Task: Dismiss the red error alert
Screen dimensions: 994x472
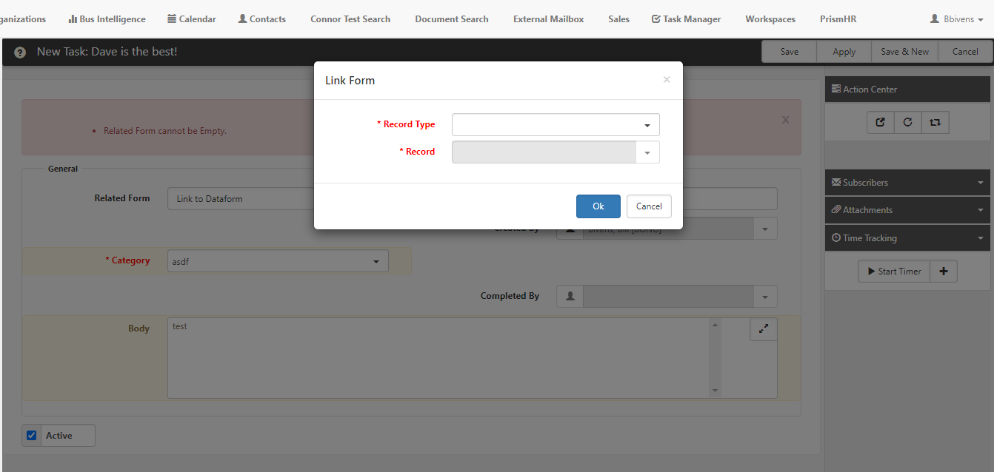Action: [785, 120]
